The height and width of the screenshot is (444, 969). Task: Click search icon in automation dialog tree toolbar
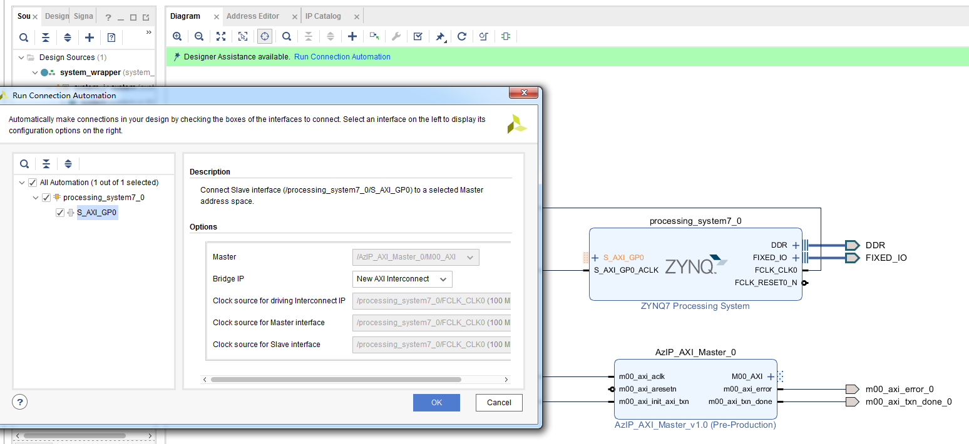click(24, 164)
